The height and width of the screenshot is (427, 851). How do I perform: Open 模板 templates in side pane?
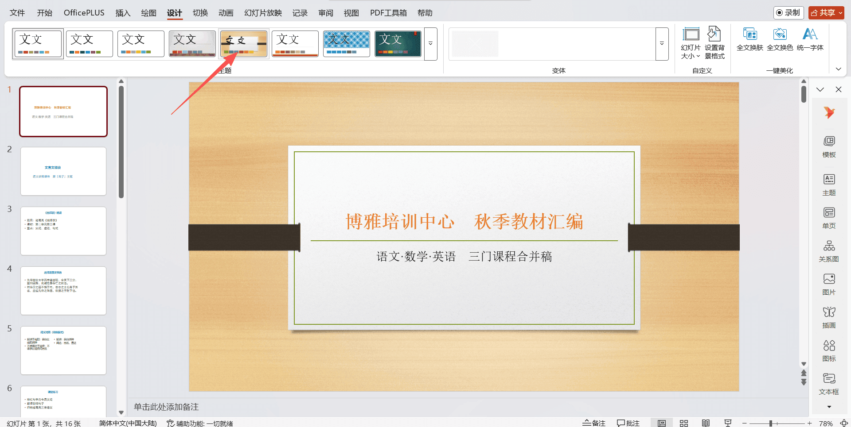click(829, 147)
